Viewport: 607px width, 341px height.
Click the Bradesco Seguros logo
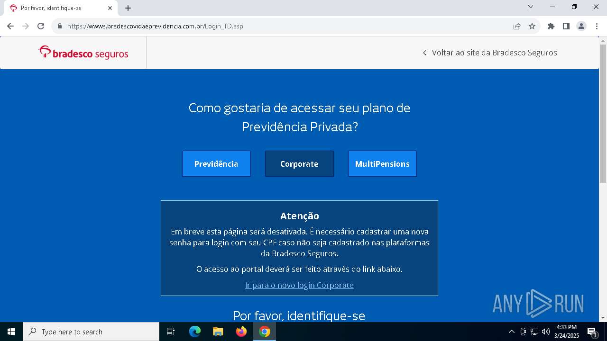pos(83,53)
